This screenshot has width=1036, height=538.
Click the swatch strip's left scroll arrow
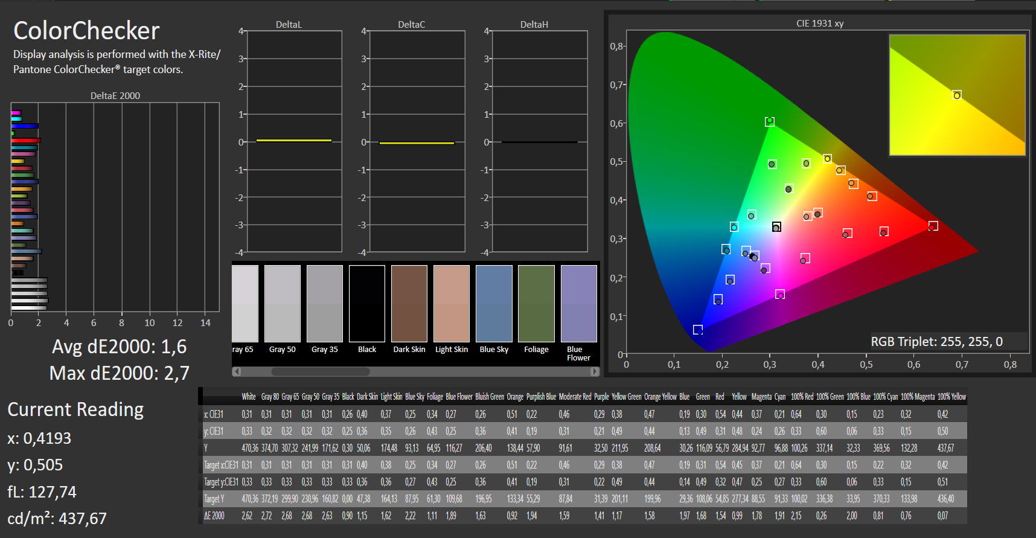click(x=237, y=371)
